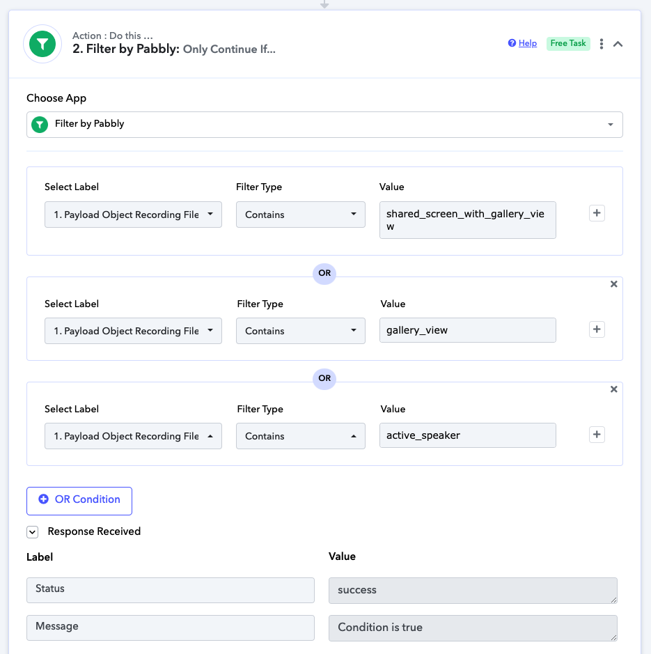Open Select Label dropdown for gallery_view condition
651x654 pixels.
coord(133,331)
